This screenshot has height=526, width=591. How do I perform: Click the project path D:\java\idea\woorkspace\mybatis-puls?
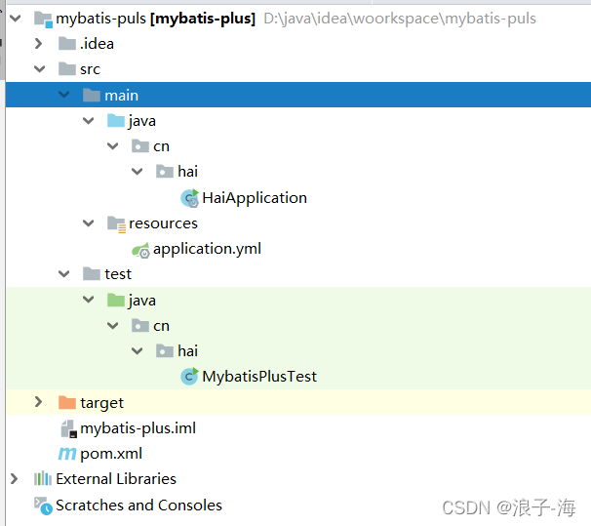[x=400, y=19]
